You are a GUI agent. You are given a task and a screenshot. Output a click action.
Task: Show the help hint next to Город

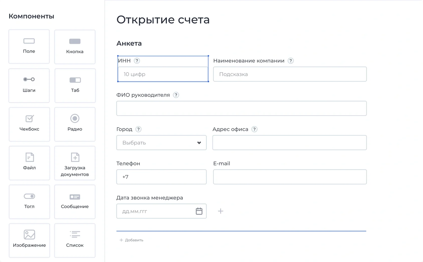coord(138,129)
